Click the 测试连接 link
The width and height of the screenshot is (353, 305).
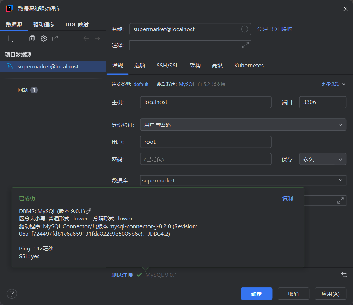pyautogui.click(x=122, y=275)
